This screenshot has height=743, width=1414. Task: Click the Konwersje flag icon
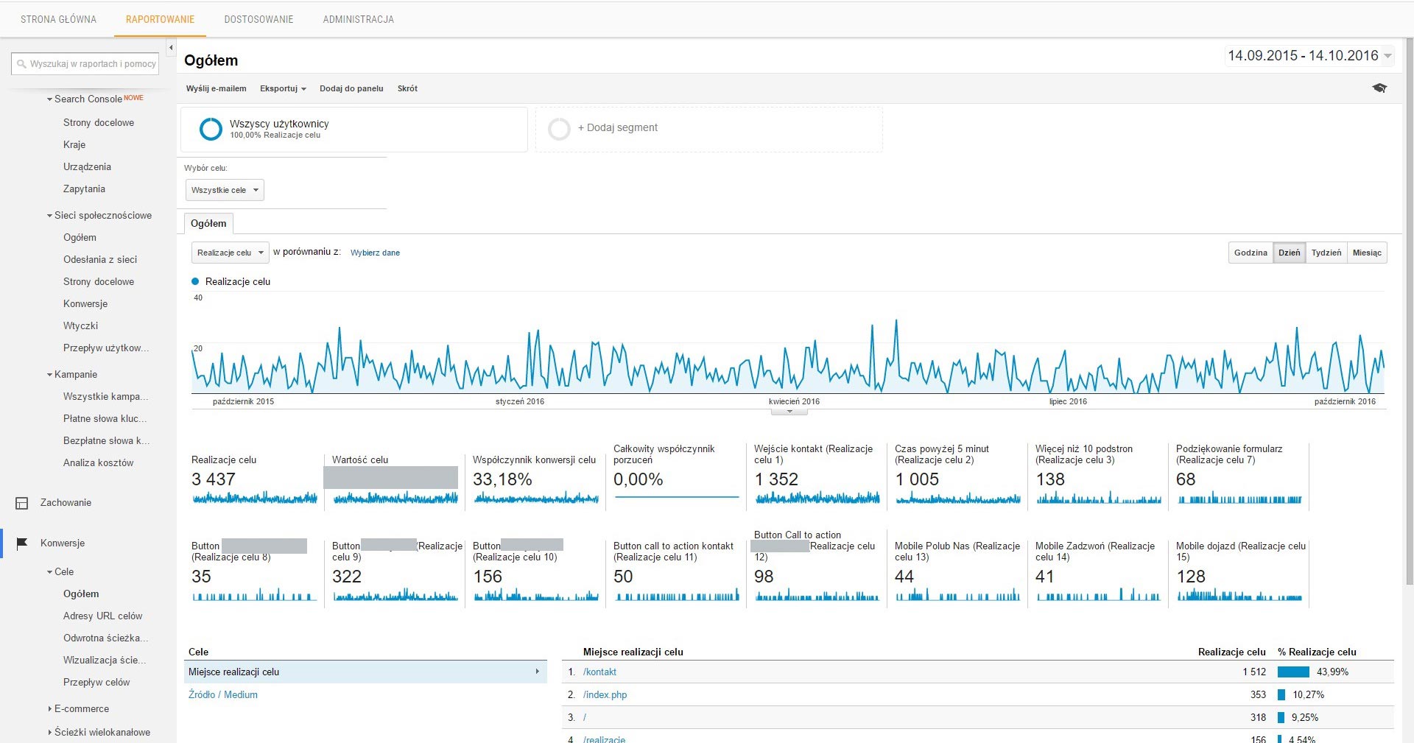click(x=22, y=543)
